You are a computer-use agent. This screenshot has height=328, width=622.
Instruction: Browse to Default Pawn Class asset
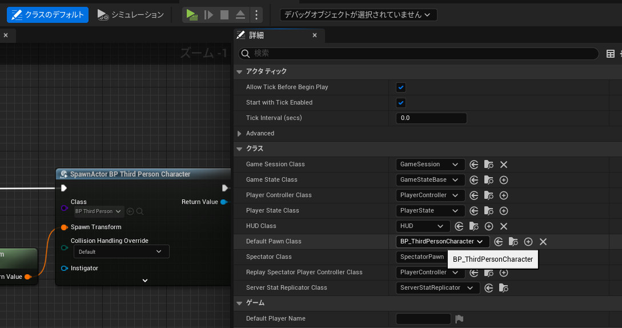pos(513,242)
